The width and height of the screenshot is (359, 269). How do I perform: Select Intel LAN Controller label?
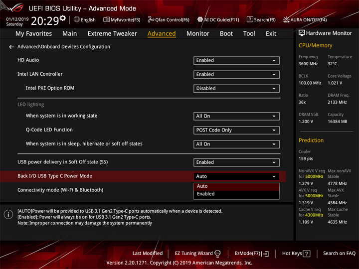click(40, 74)
